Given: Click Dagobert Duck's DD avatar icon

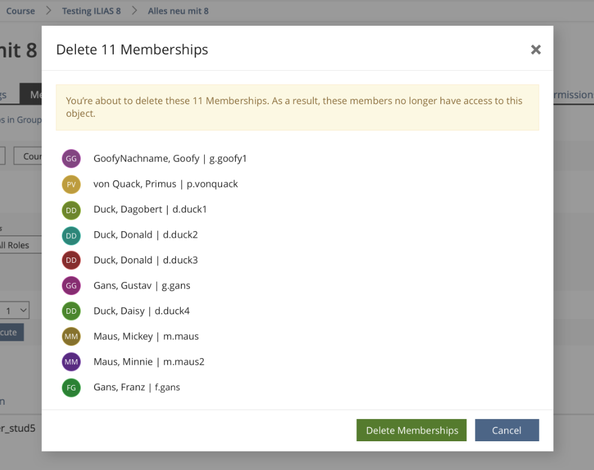Looking at the screenshot, I should 71,210.
